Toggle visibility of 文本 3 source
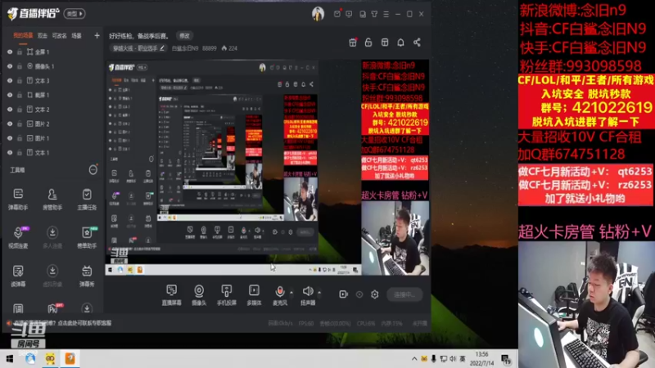The width and height of the screenshot is (655, 368). (x=10, y=80)
